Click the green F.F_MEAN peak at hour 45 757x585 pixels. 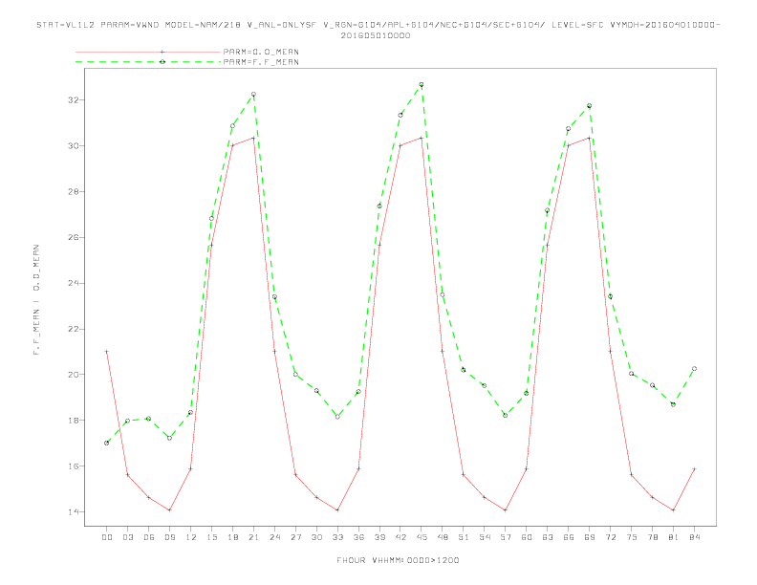pyautogui.click(x=422, y=84)
